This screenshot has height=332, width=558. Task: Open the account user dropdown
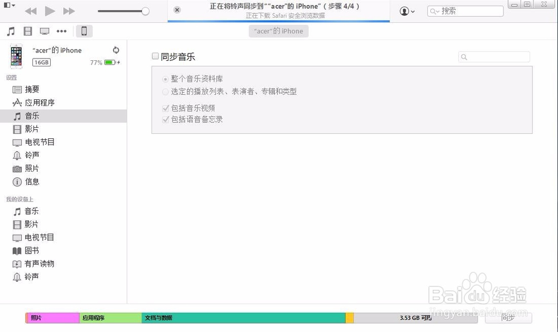tap(407, 11)
